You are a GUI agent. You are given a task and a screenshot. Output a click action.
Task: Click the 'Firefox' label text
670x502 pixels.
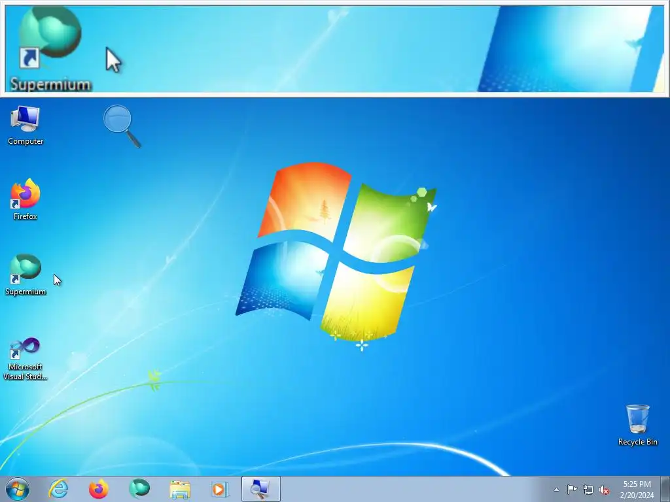pyautogui.click(x=26, y=216)
